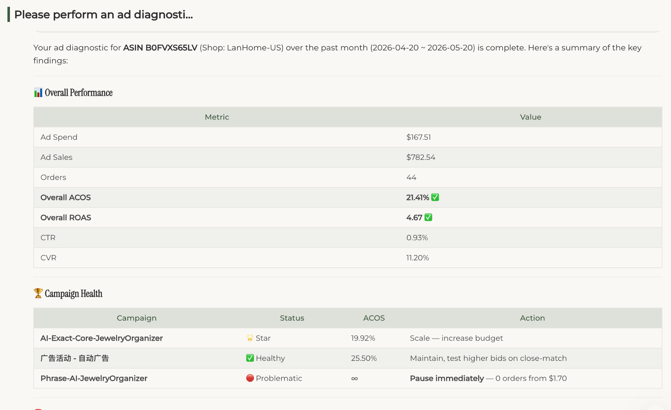
Task: Click the Problematic status label
Action: pos(279,378)
